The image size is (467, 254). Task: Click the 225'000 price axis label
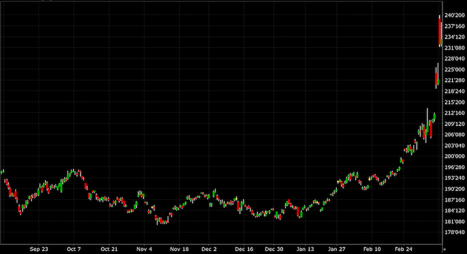point(455,69)
